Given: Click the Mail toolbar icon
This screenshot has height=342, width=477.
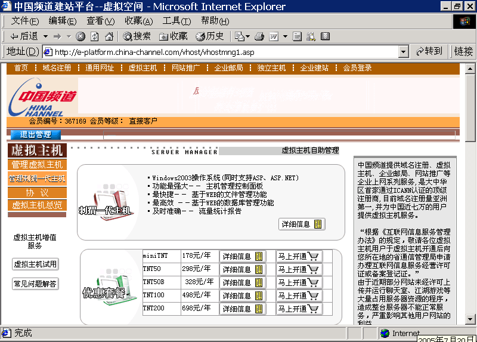Looking at the screenshot, I should 240,36.
